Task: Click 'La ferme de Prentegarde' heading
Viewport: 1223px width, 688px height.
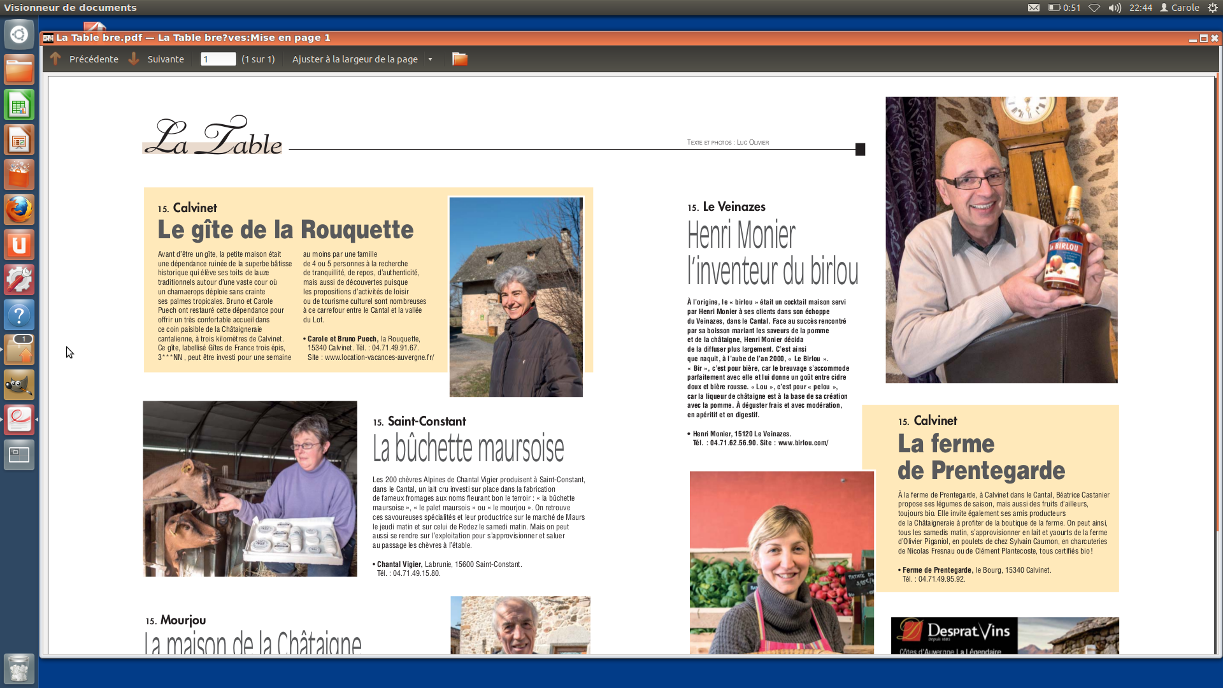Action: 981,457
